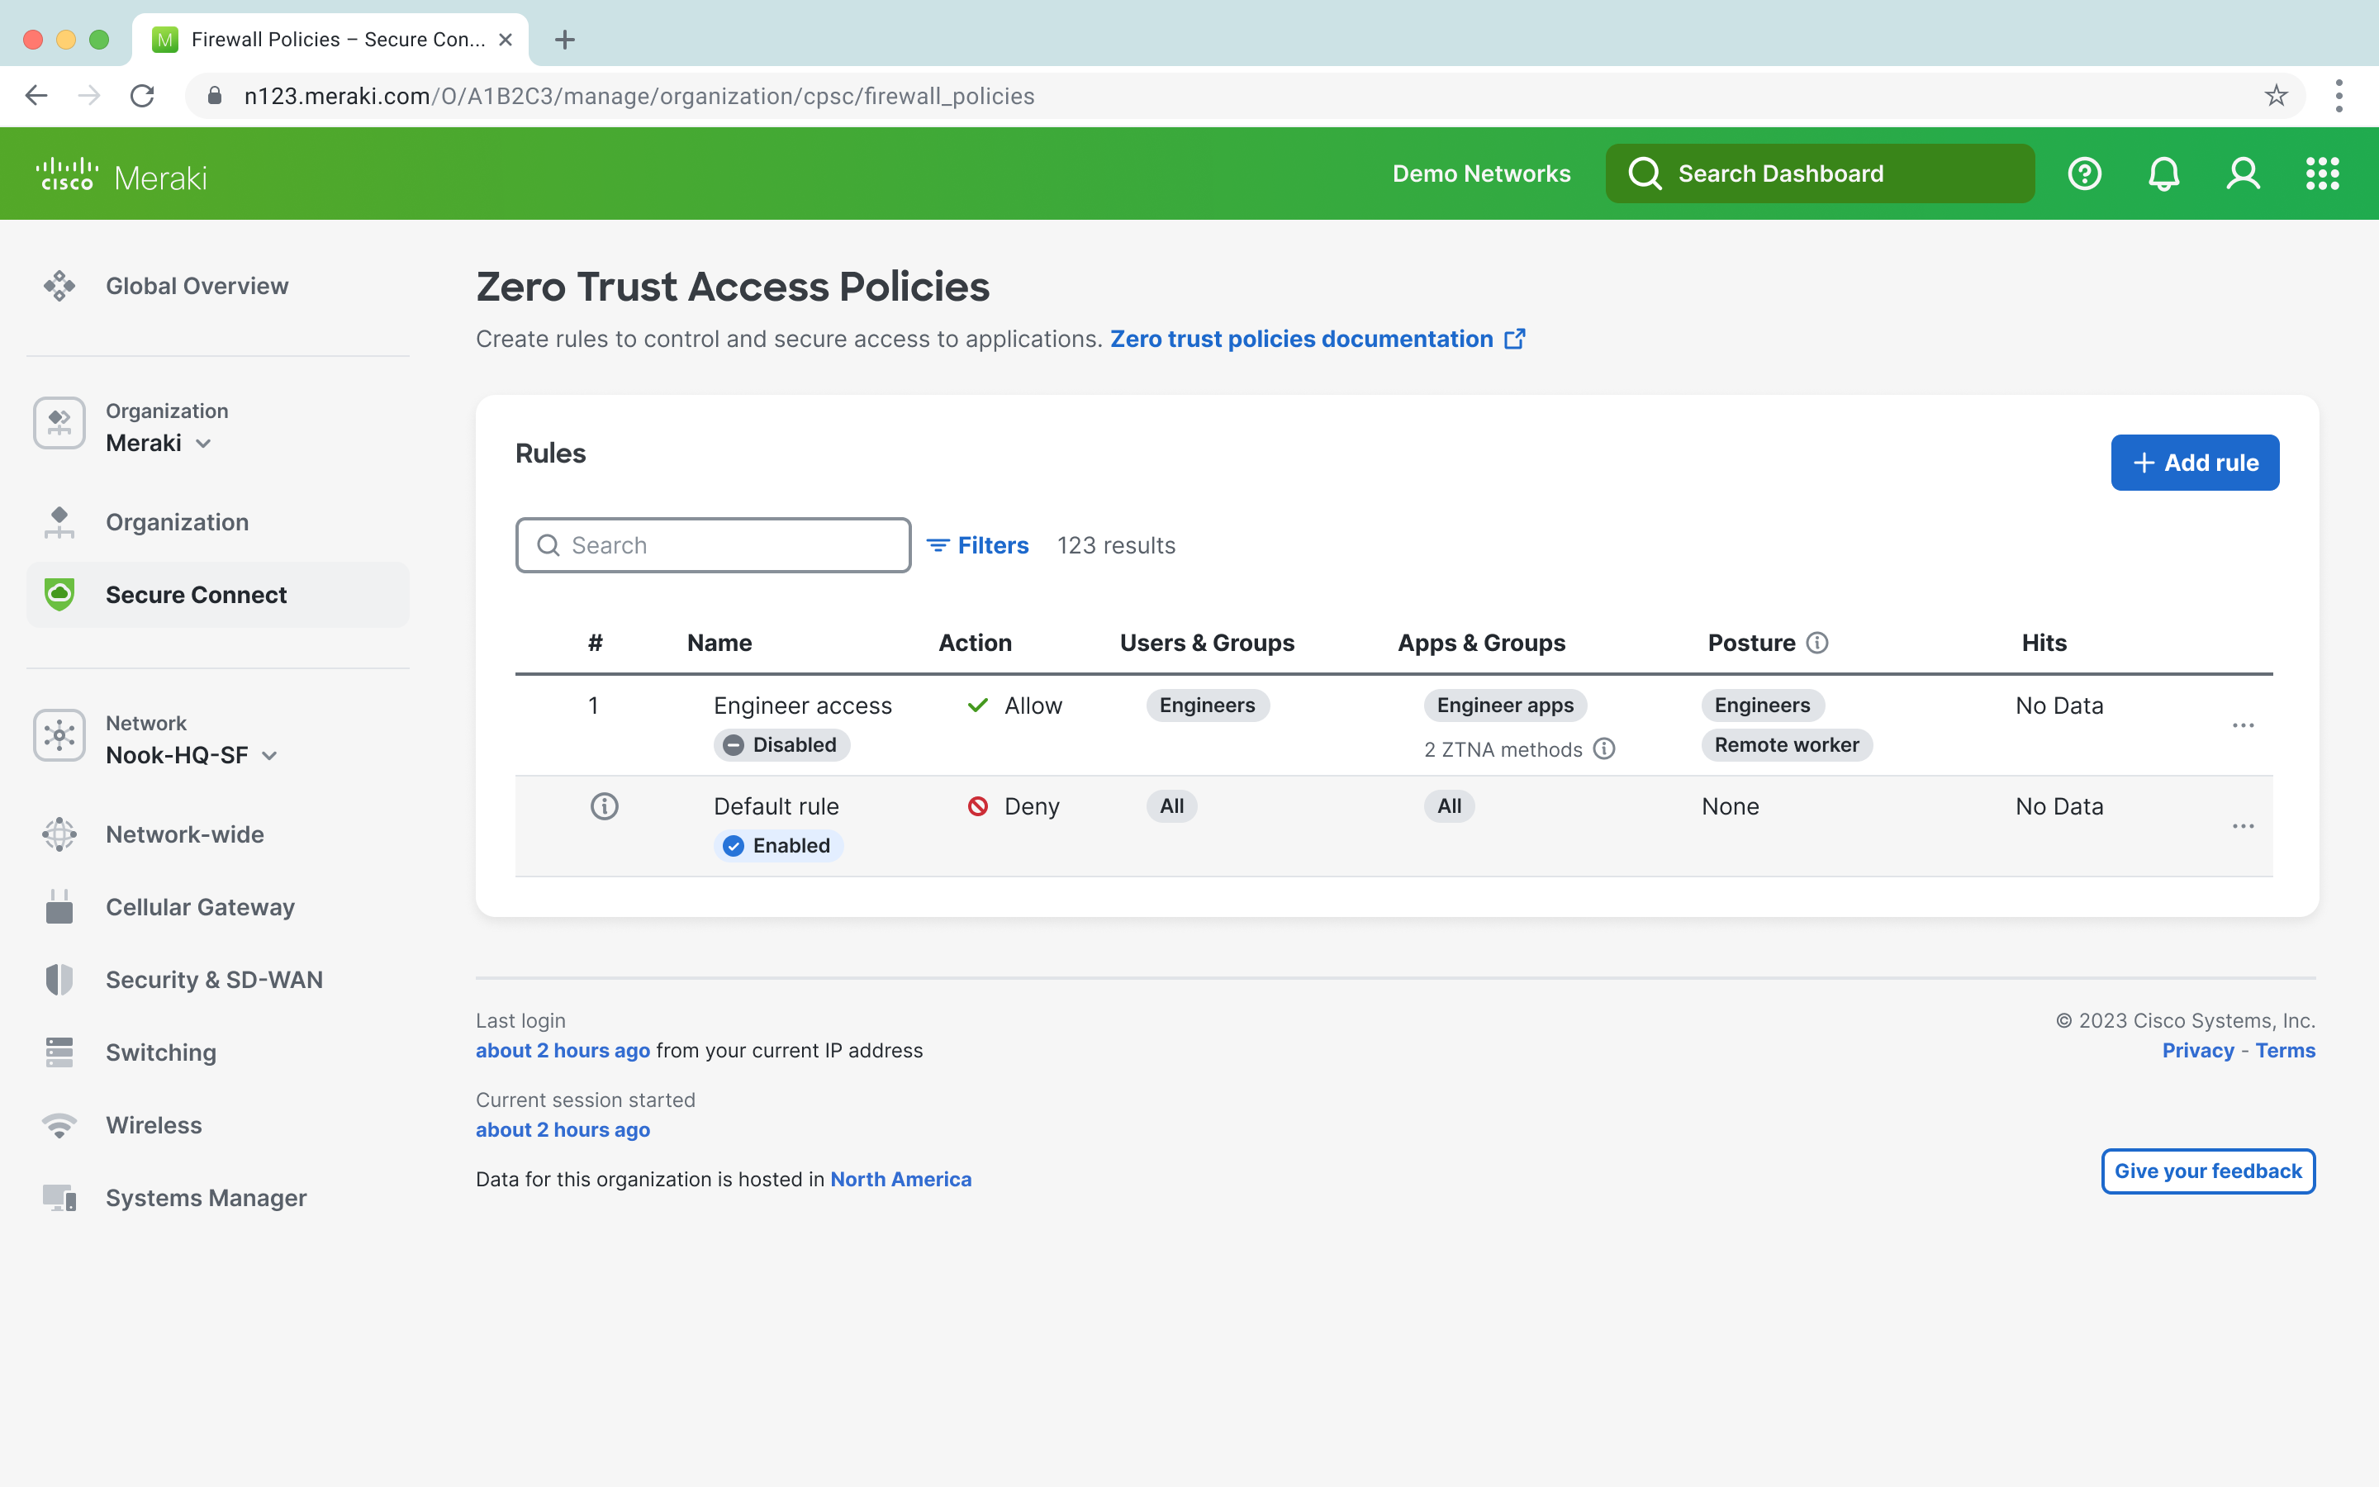The image size is (2379, 1487).
Task: Click the Global Overview icon
Action: click(59, 285)
